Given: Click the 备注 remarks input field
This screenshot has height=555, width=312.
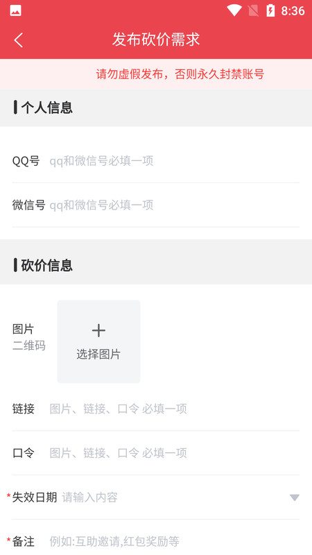Looking at the screenshot, I should (174, 541).
